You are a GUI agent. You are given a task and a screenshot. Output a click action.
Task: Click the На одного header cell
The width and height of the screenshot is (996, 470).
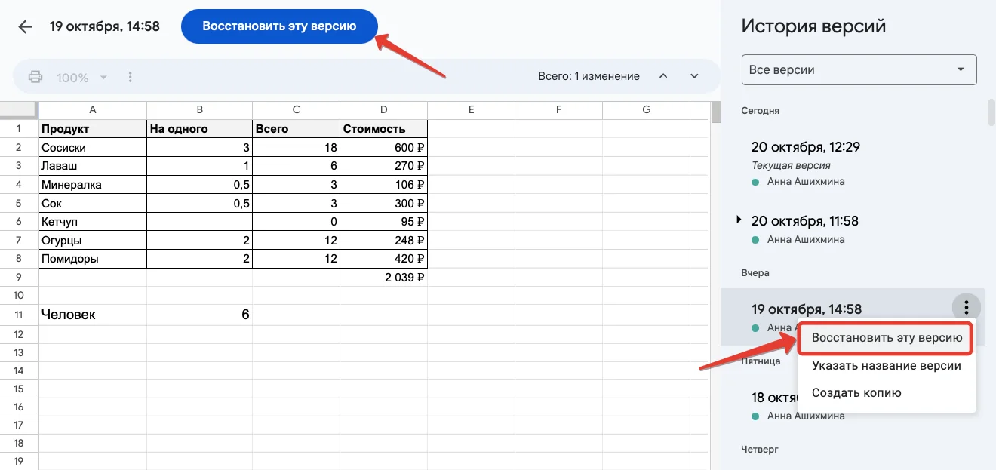tap(199, 128)
